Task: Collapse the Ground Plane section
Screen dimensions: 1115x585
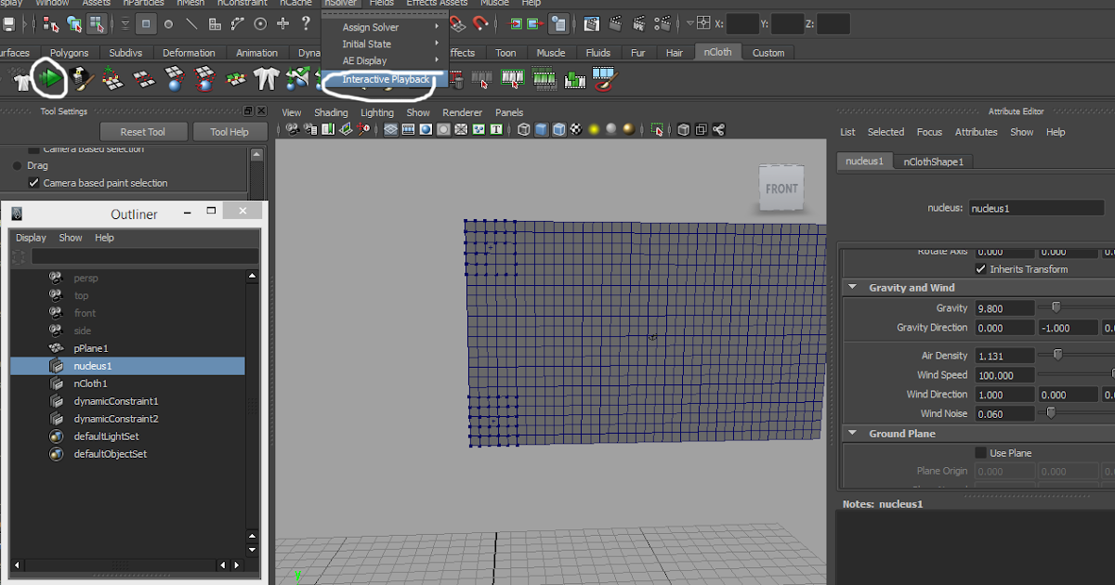Action: click(x=852, y=434)
